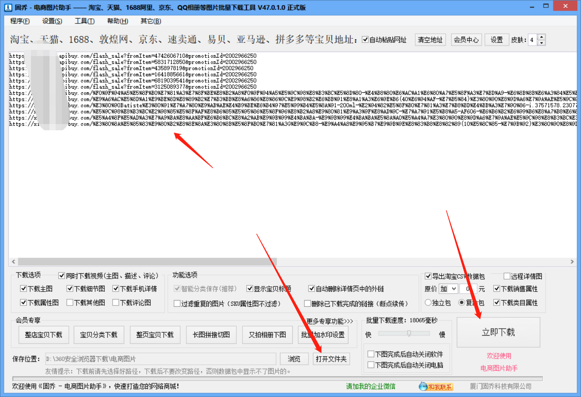Click 整店宝贝下载 button
Screen dimensions: 581x397
[43, 335]
